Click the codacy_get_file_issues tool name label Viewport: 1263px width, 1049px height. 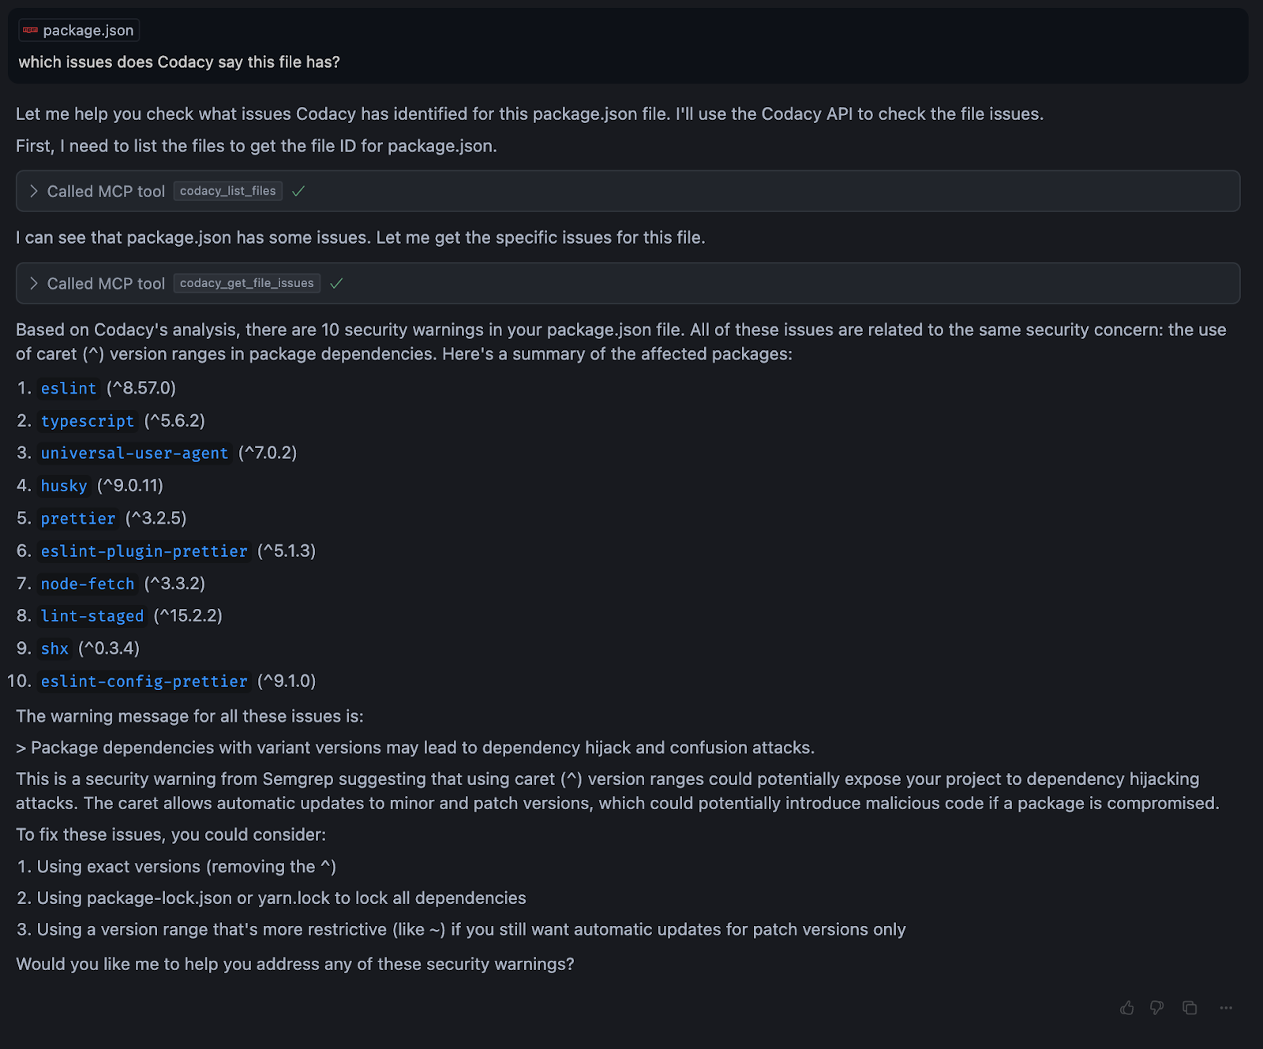(247, 283)
